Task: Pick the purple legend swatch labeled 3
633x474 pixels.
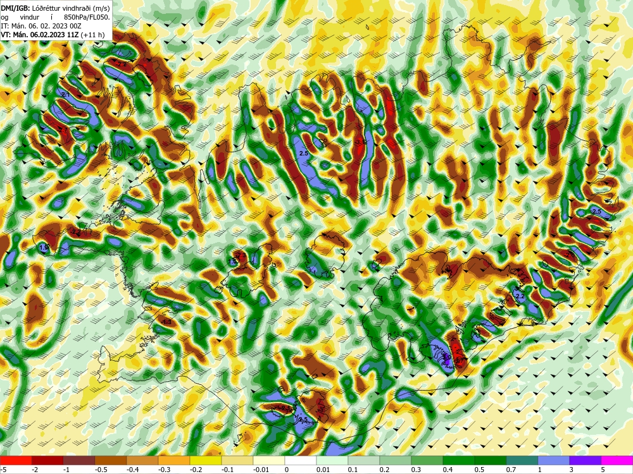Action: tap(586, 460)
